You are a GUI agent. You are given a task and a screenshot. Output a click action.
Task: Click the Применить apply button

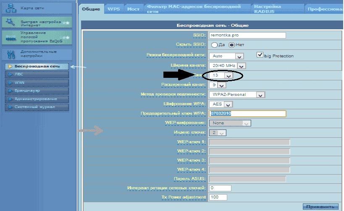(320, 206)
